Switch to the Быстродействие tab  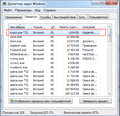pos(65,17)
